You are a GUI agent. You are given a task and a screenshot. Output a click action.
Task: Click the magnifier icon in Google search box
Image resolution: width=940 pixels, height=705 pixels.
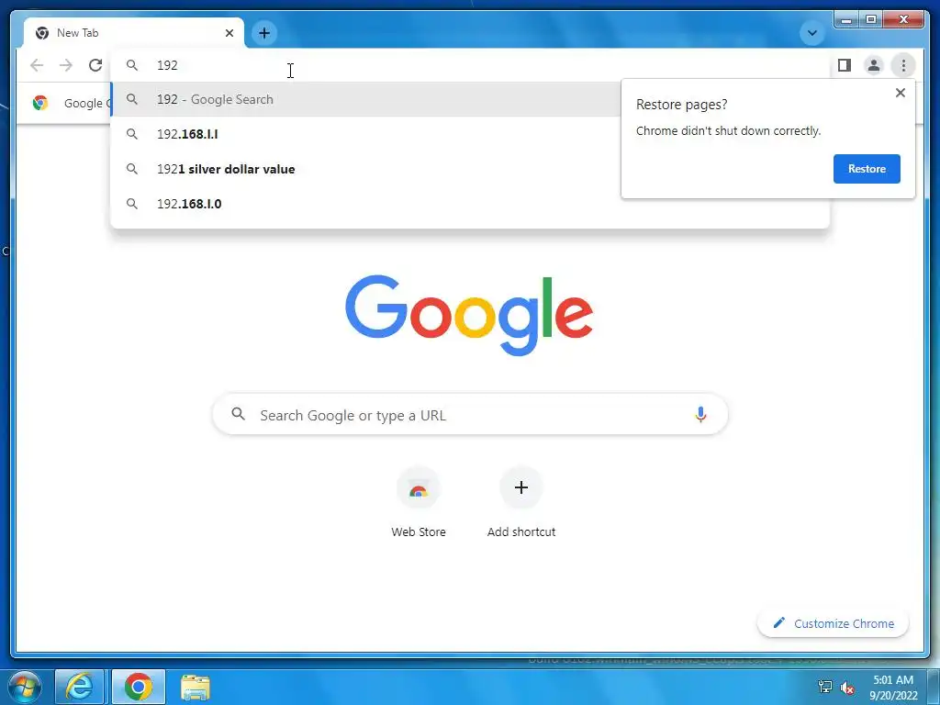[x=238, y=414]
